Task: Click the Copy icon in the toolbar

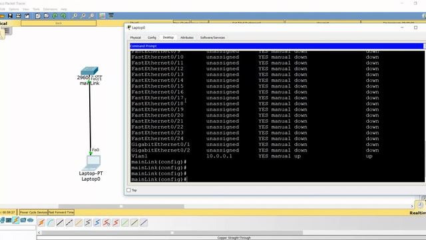Action: (x=38, y=16)
